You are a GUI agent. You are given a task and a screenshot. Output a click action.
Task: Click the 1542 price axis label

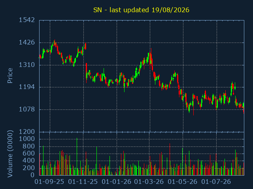[27, 20]
